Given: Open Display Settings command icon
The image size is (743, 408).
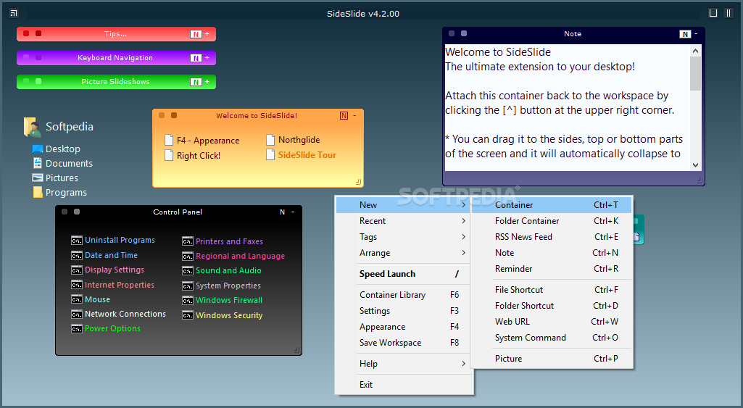Looking at the screenshot, I should coord(77,270).
